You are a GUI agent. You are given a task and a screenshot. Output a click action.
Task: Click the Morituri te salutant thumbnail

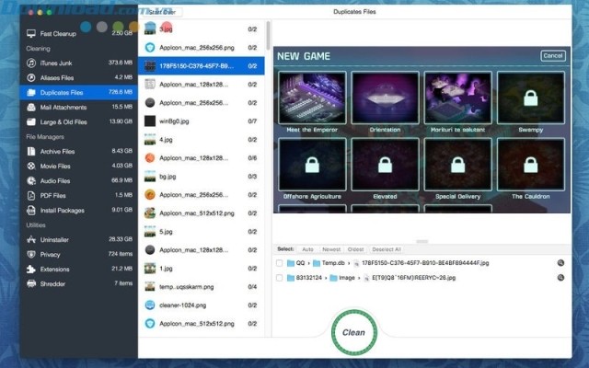[x=457, y=98]
